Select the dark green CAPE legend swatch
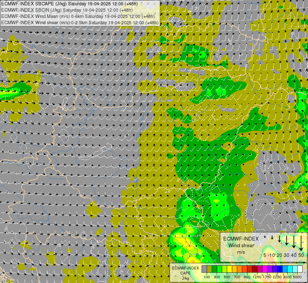Screen dimensions: 308x283 pyautogui.click(x=215, y=269)
